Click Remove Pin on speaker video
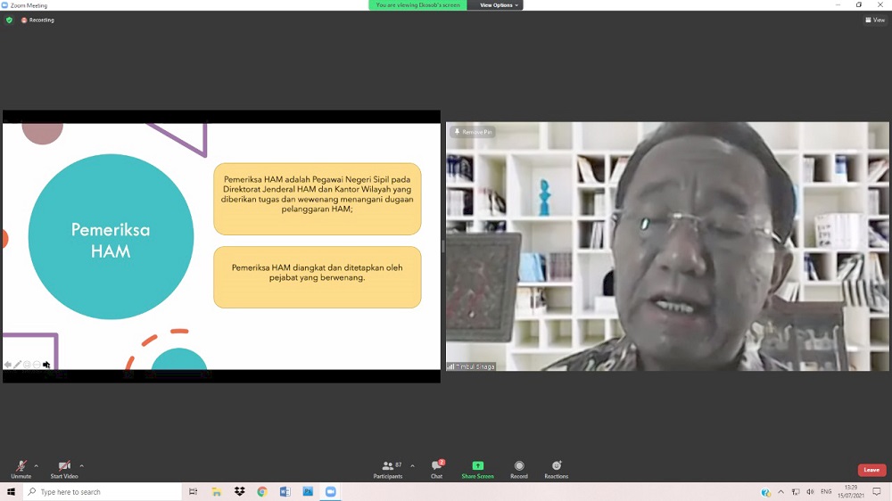 pos(474,132)
